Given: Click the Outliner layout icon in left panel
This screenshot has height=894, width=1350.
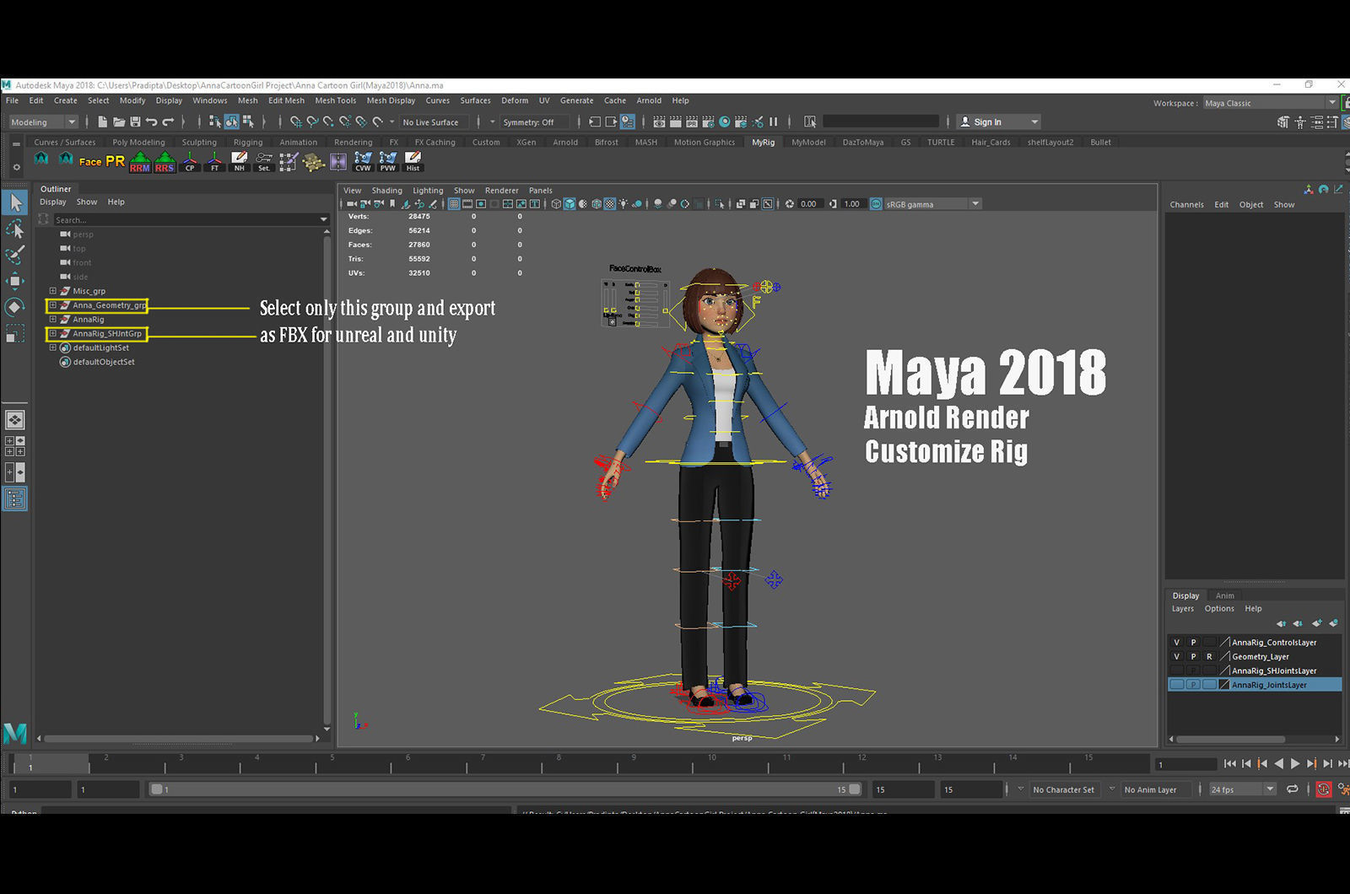Looking at the screenshot, I should click(x=15, y=499).
